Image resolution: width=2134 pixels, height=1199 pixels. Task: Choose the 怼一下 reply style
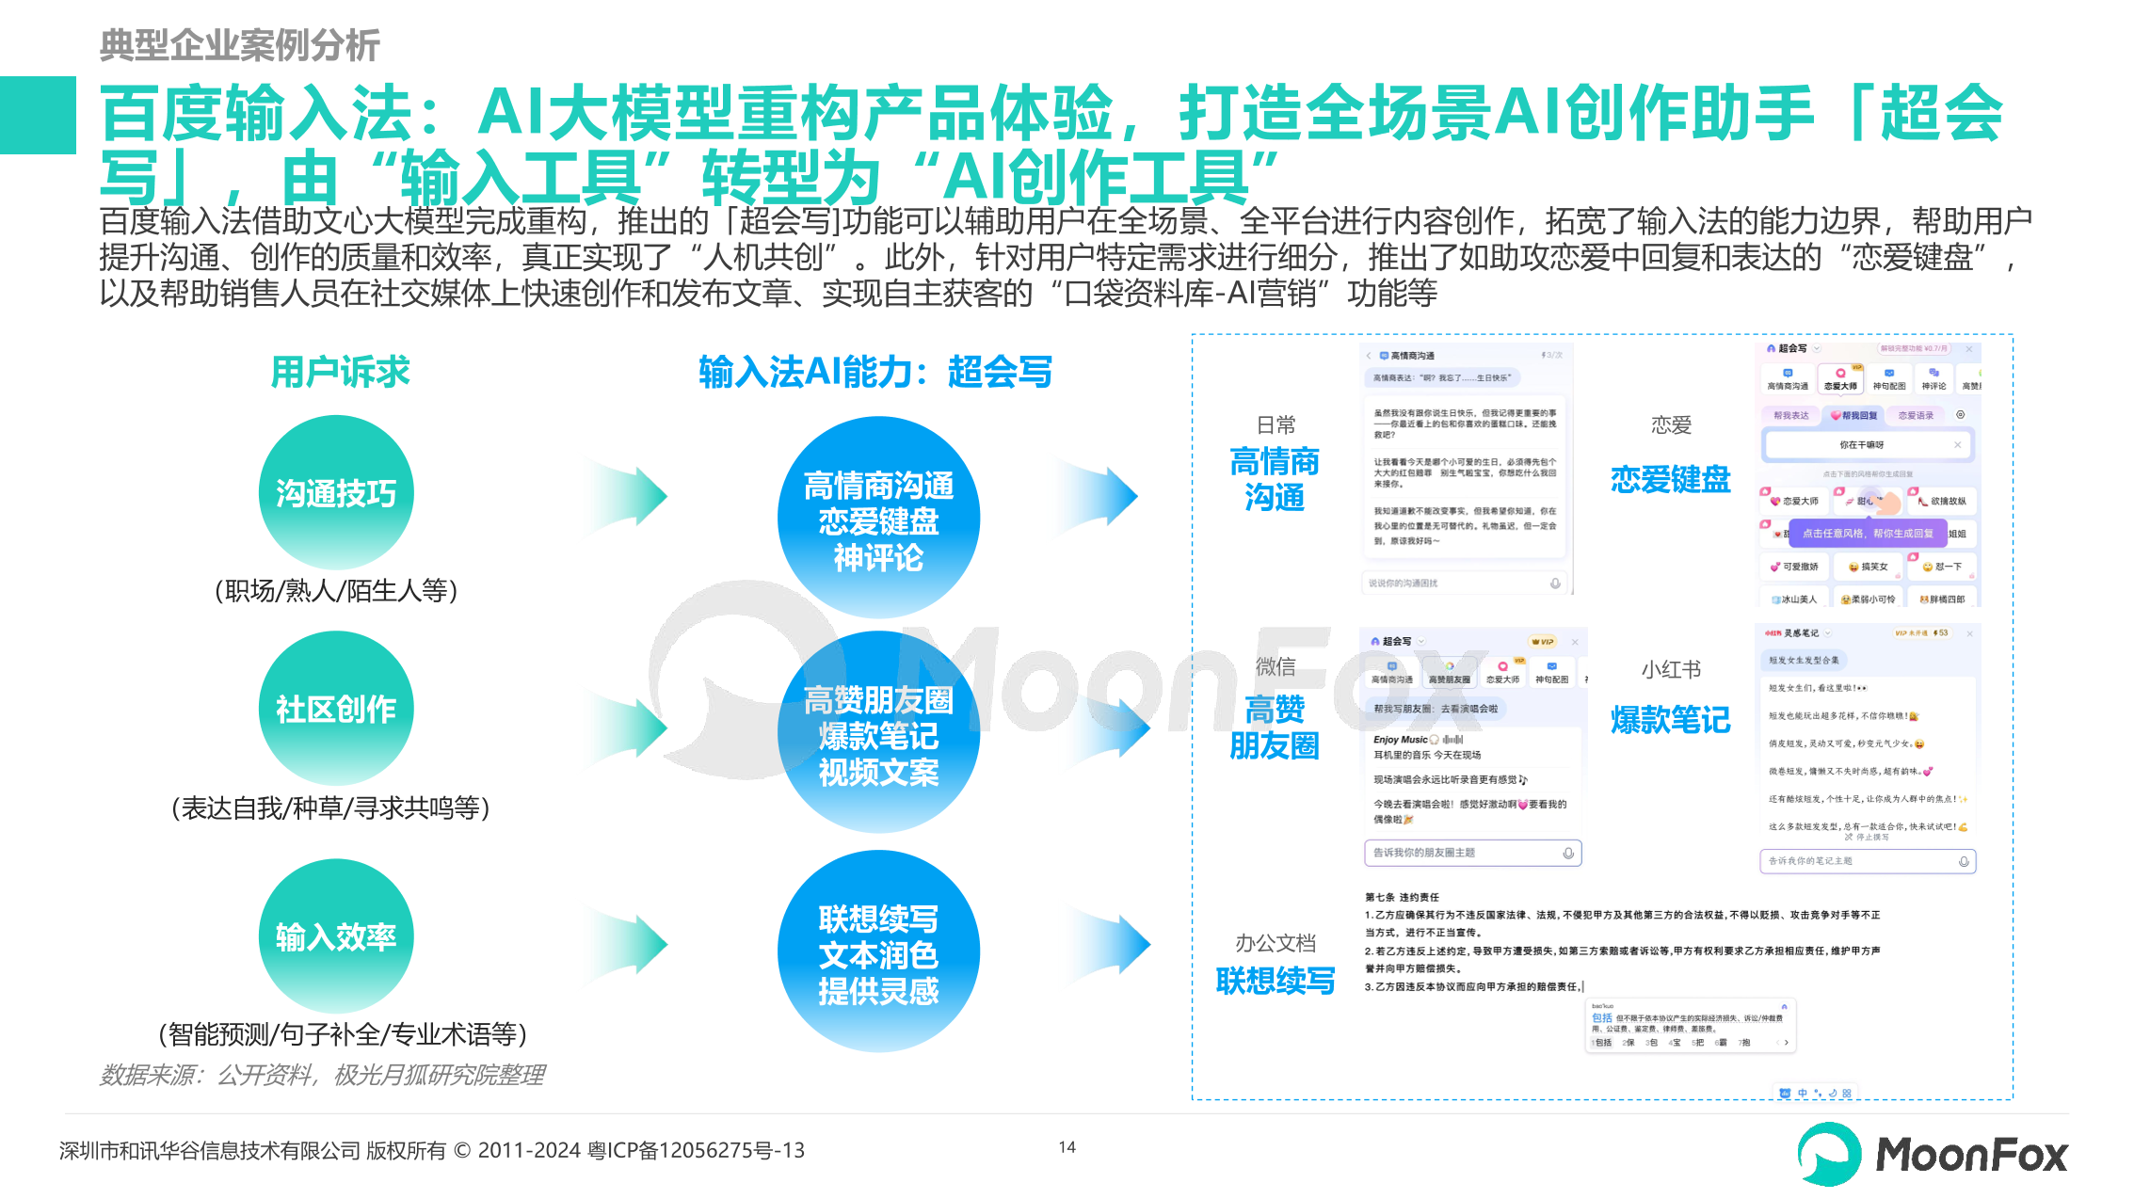click(1942, 567)
